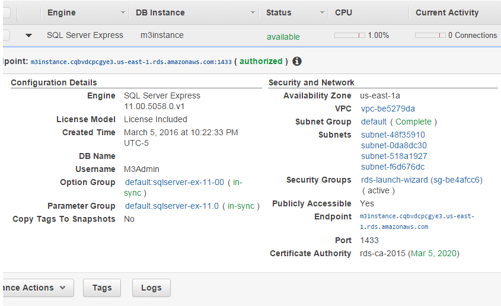This screenshot has width=501, height=306.
Task: Click the top endpoint address with port 1433
Action: pos(131,62)
